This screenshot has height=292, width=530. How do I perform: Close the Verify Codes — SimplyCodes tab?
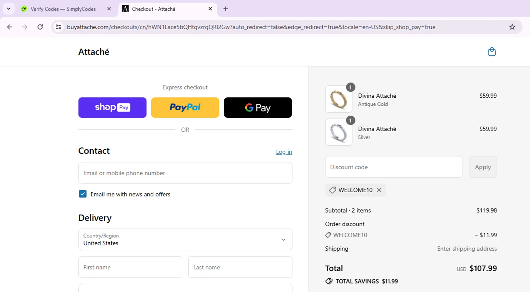[109, 9]
